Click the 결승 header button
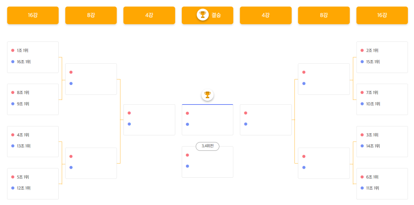This screenshot has height=205, width=414. (x=207, y=15)
